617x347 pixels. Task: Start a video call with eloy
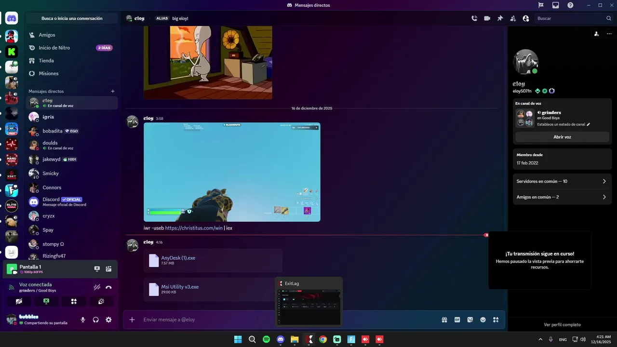point(487,18)
